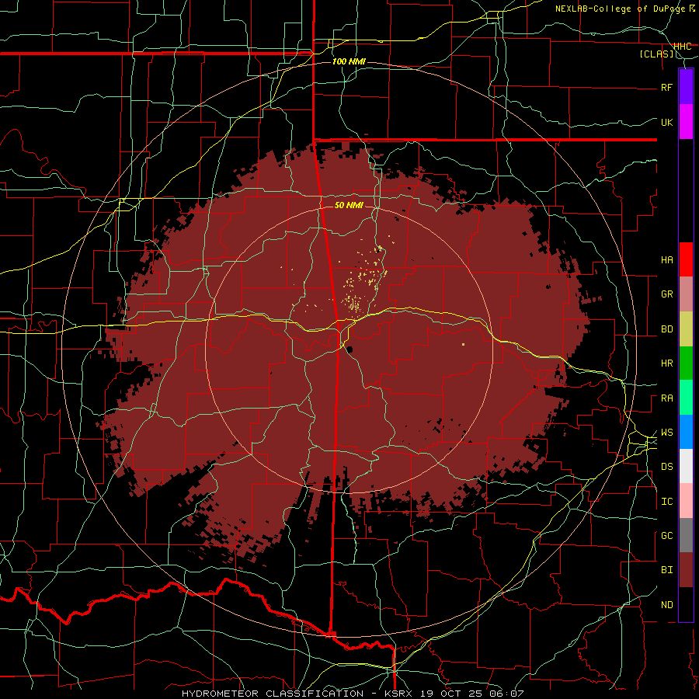699x699 pixels.
Task: Click the DS white legend swatch
Action: pos(686,466)
